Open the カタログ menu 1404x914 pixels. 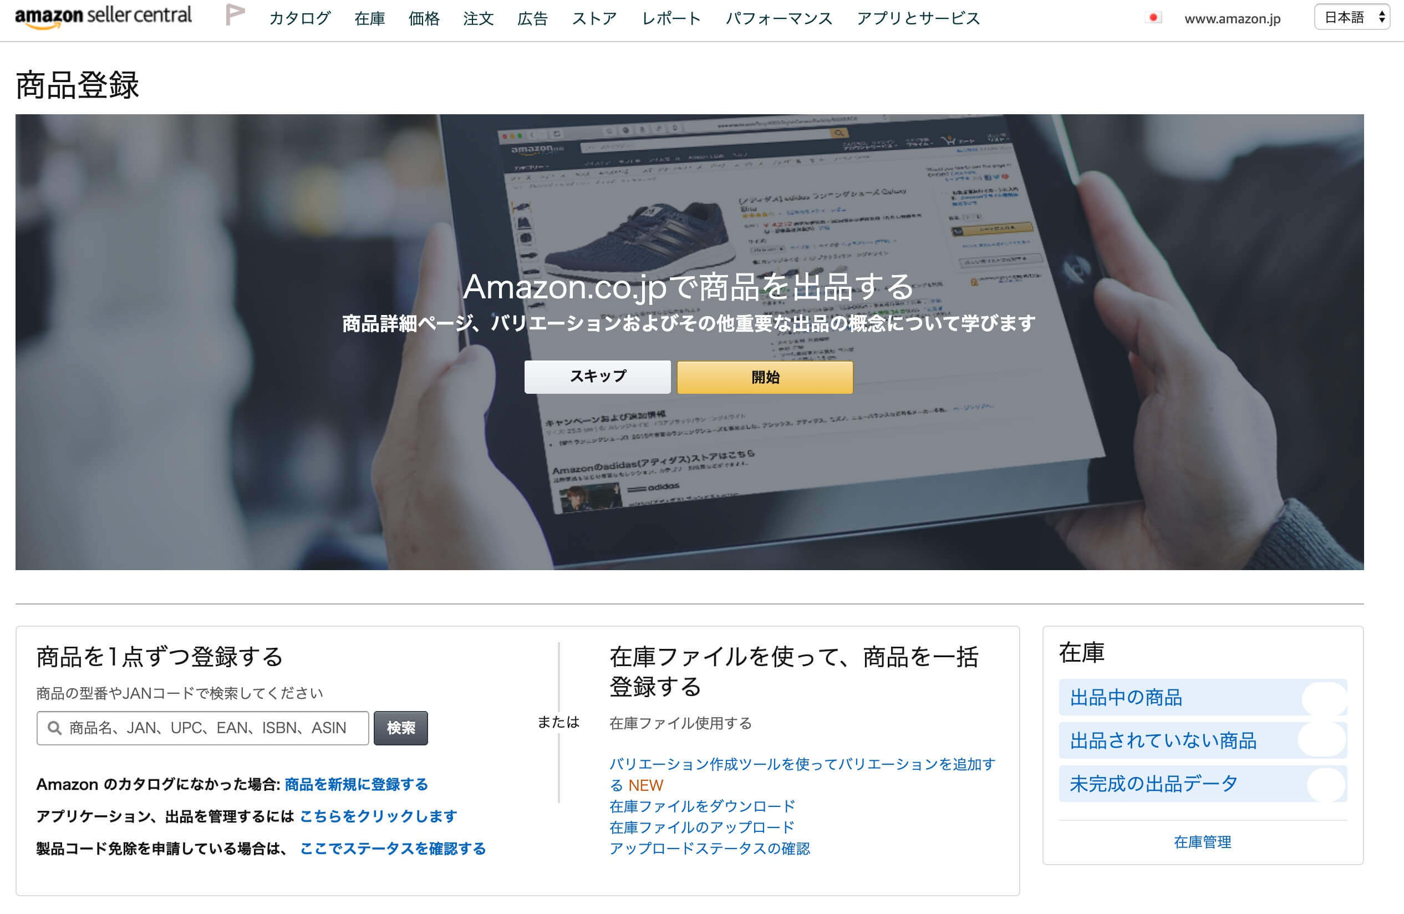tap(299, 19)
